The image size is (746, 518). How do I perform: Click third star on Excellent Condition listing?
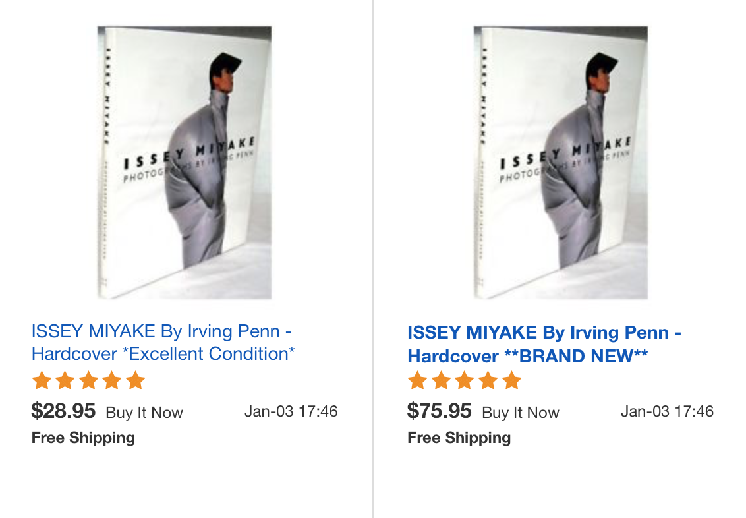coord(88,380)
